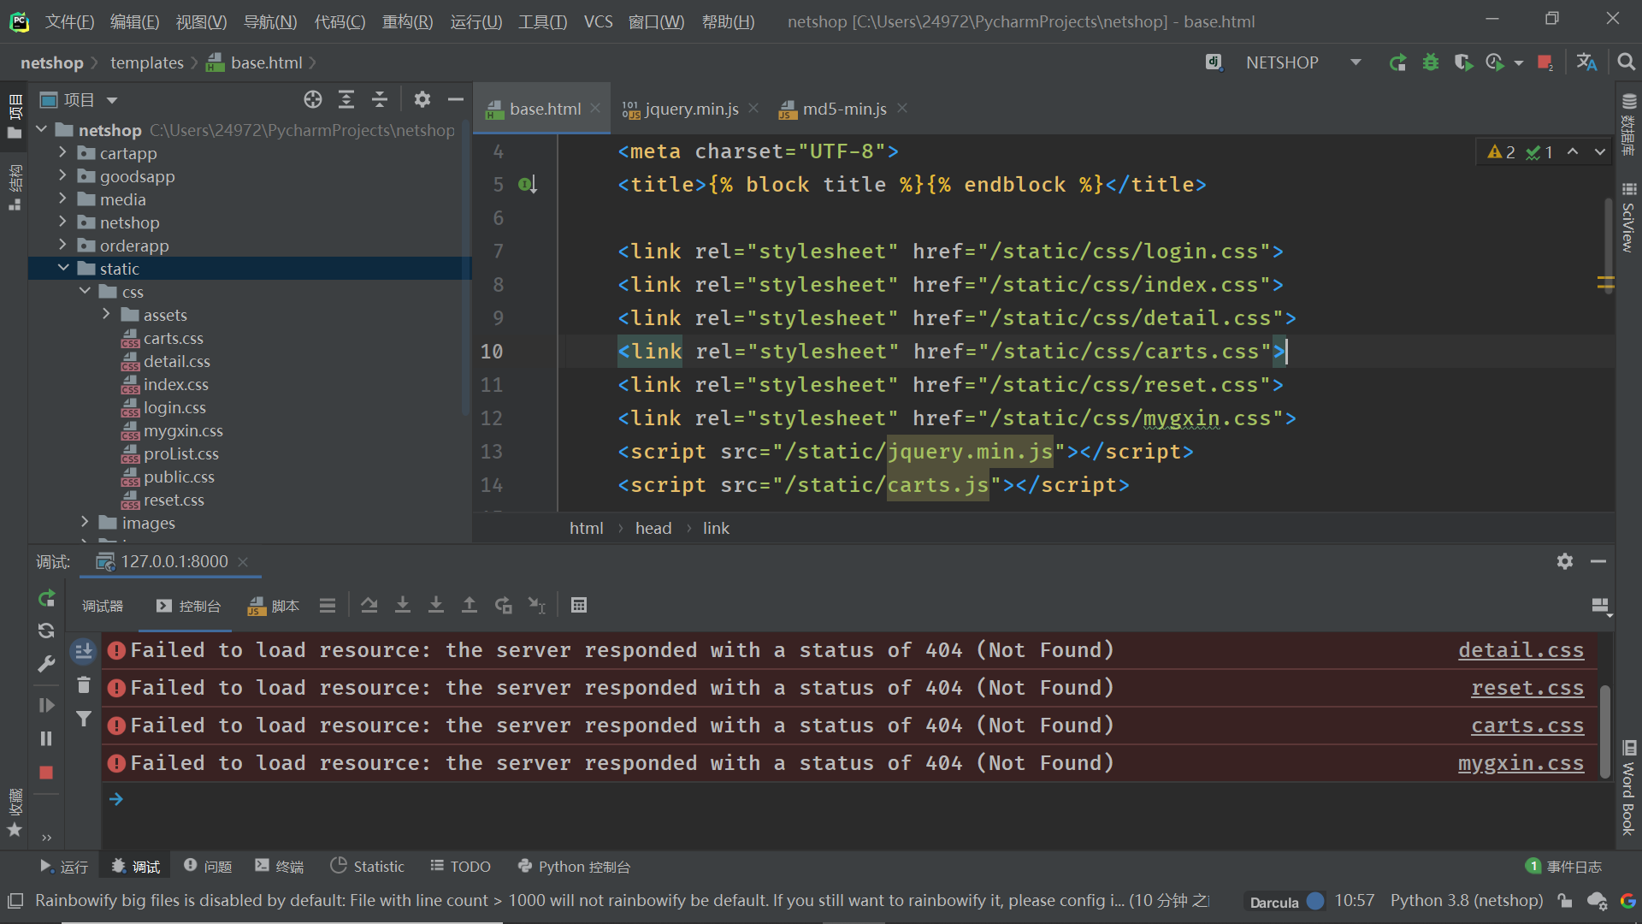The height and width of the screenshot is (924, 1642).
Task: Expand the goodsapp folder
Action: tap(62, 175)
